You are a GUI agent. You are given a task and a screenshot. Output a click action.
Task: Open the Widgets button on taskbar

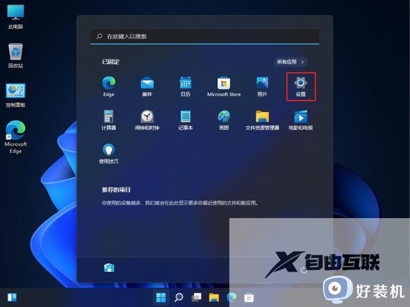point(12,297)
